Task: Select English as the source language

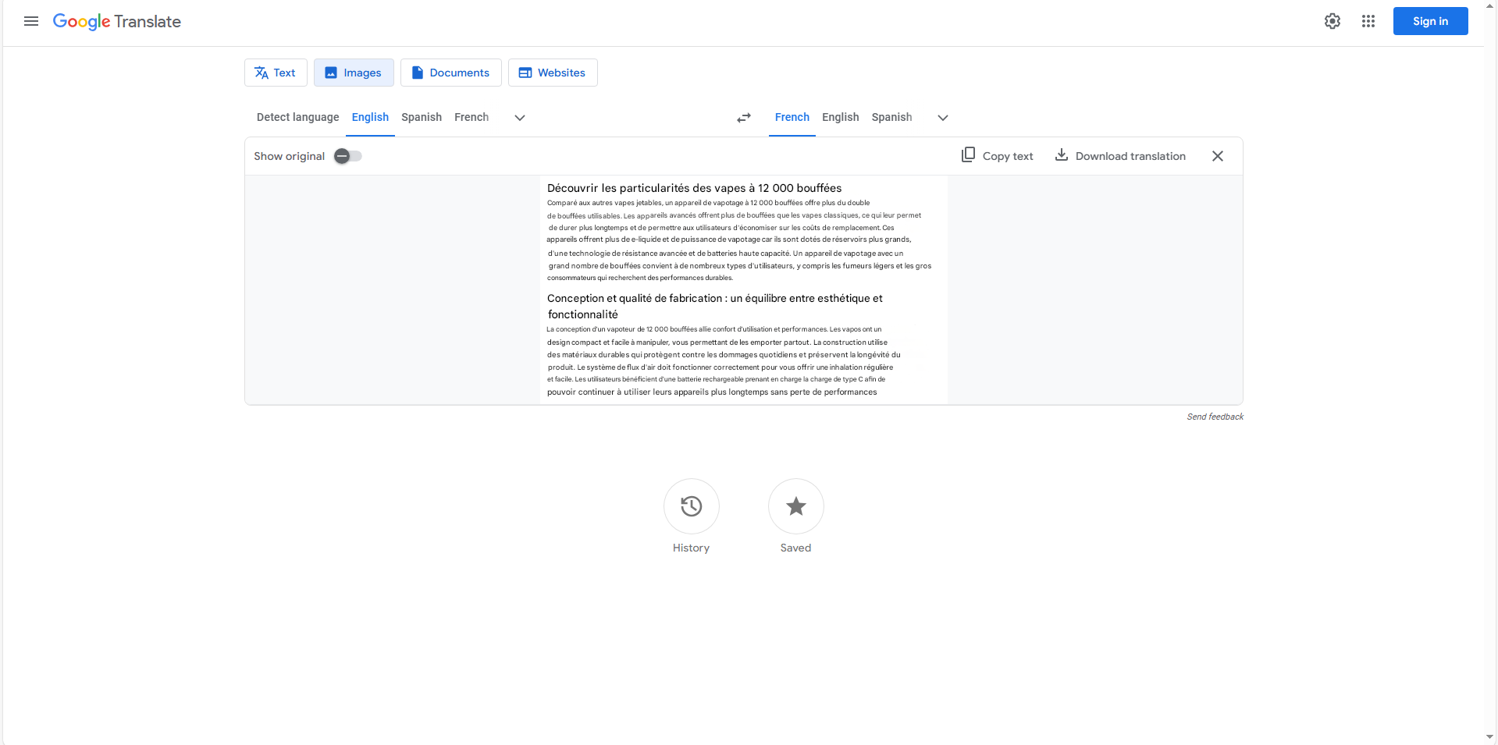Action: [370, 117]
